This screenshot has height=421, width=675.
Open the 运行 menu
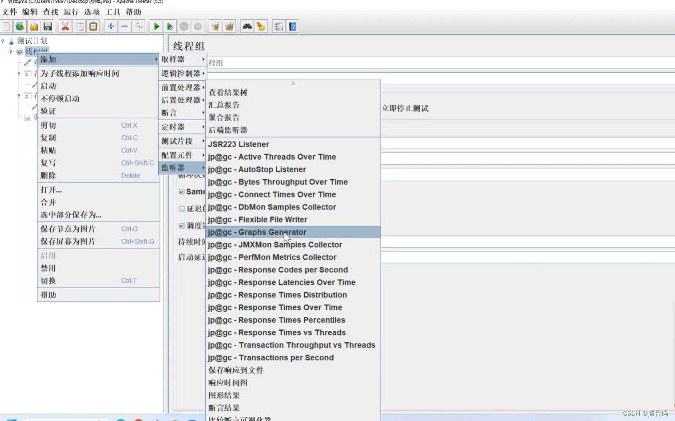[71, 12]
